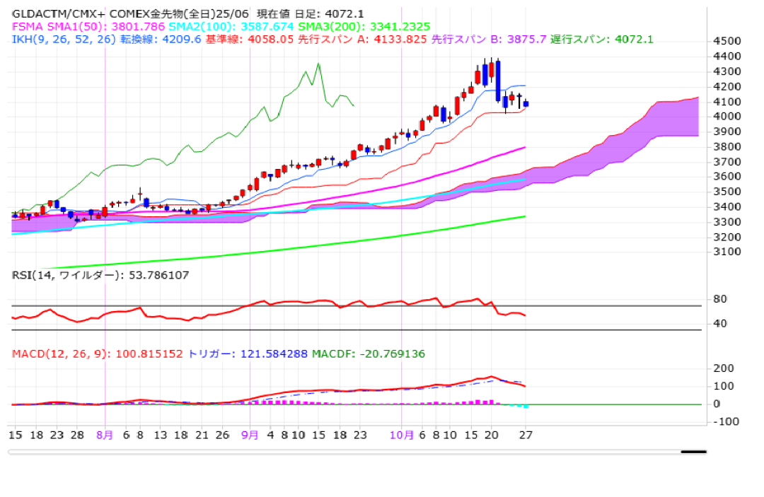The width and height of the screenshot is (764, 497).
Task: Click the final date label 27 on the axis
Action: 525,435
